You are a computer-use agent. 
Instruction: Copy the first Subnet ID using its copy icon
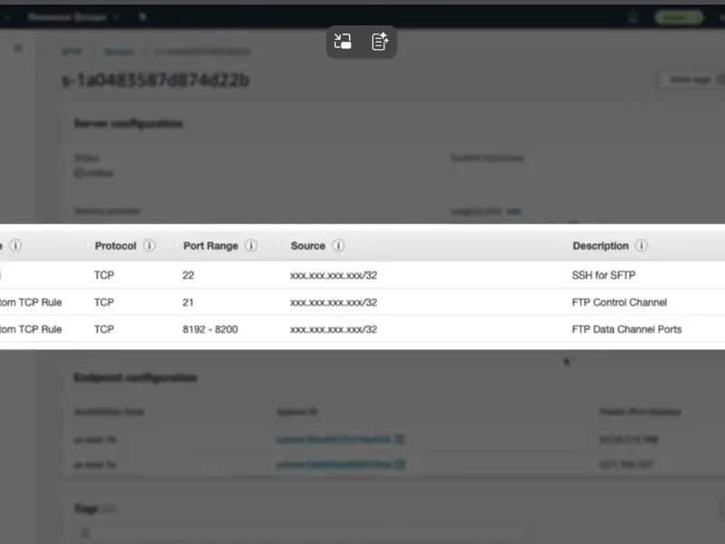tap(400, 439)
